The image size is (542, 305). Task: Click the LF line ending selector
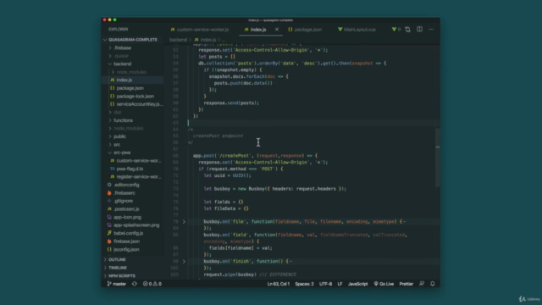[340, 284]
